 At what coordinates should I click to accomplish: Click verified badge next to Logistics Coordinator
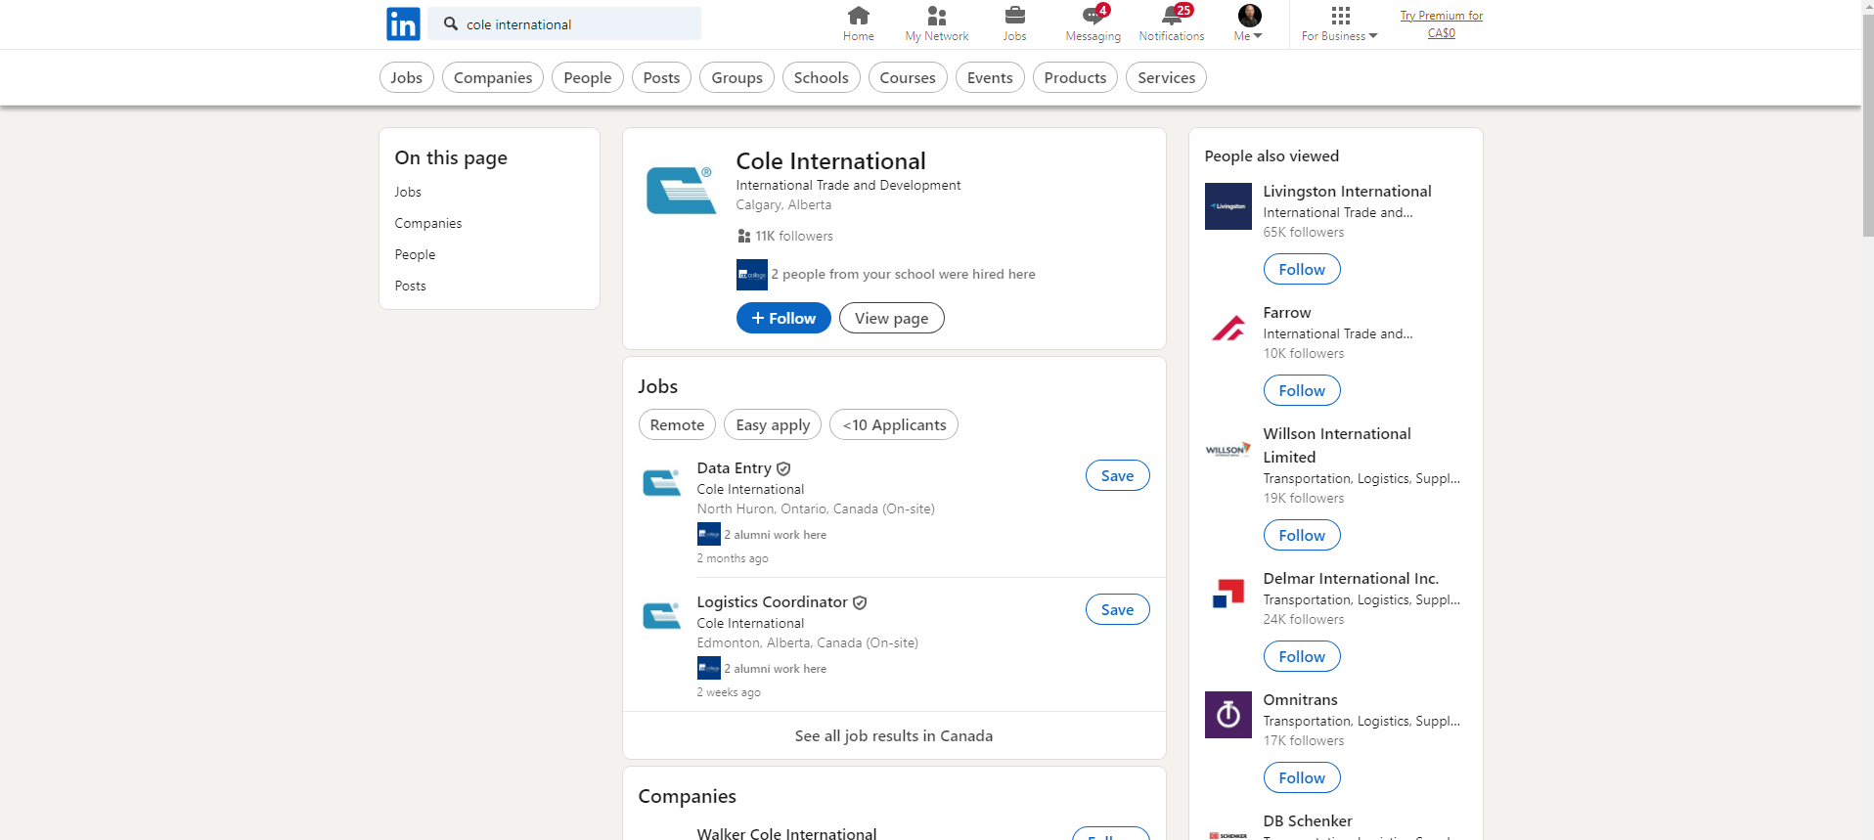click(860, 603)
